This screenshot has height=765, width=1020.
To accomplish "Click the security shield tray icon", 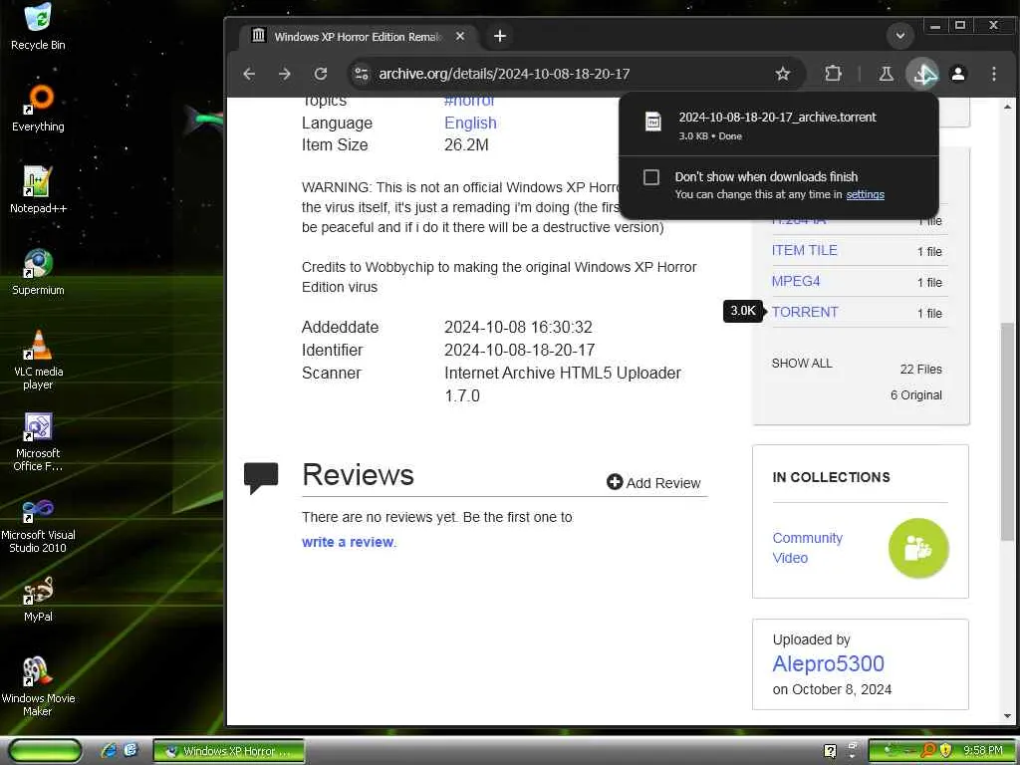I will 945,750.
